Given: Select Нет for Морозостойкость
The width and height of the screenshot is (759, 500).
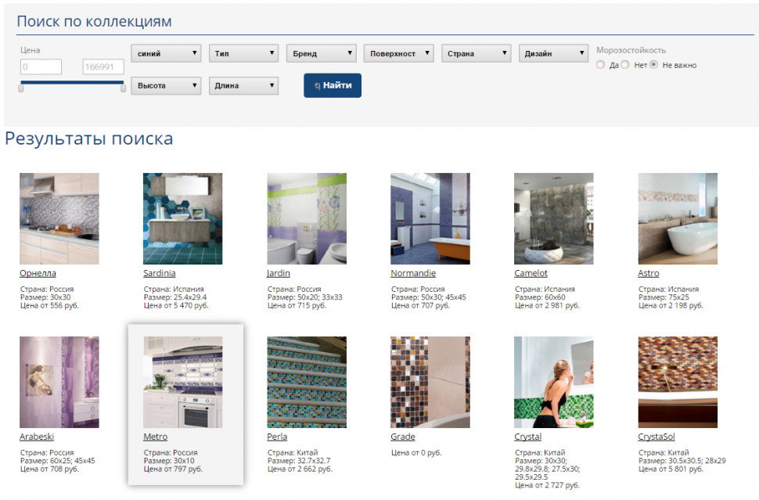Looking at the screenshot, I should (625, 64).
